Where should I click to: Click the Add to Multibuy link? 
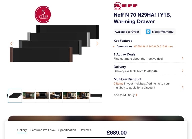click(124, 95)
